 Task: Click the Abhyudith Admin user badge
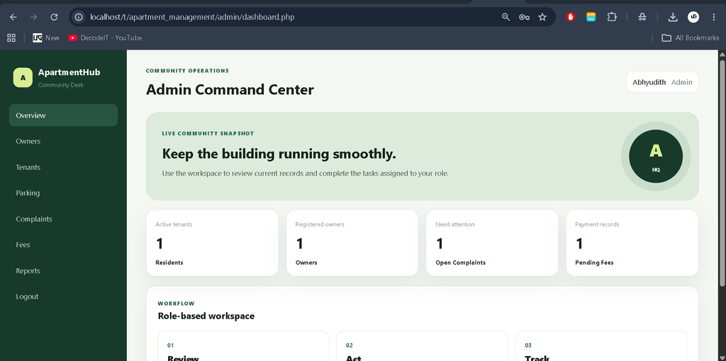point(662,82)
